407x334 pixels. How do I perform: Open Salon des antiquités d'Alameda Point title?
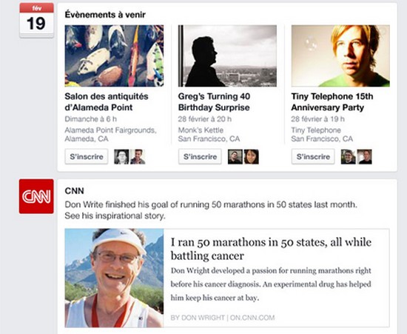pos(107,101)
